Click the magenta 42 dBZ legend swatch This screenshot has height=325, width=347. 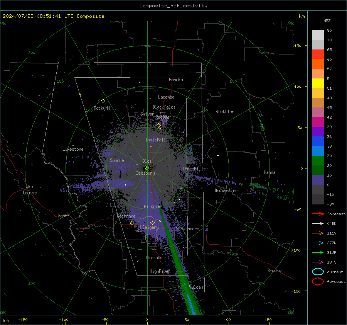318,122
